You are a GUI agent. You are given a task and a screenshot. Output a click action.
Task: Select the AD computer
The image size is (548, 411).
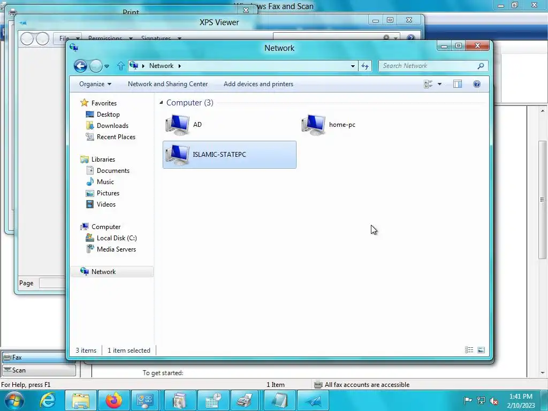point(229,124)
